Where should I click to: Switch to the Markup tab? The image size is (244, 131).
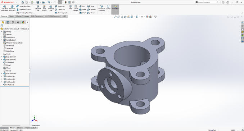click(19, 16)
